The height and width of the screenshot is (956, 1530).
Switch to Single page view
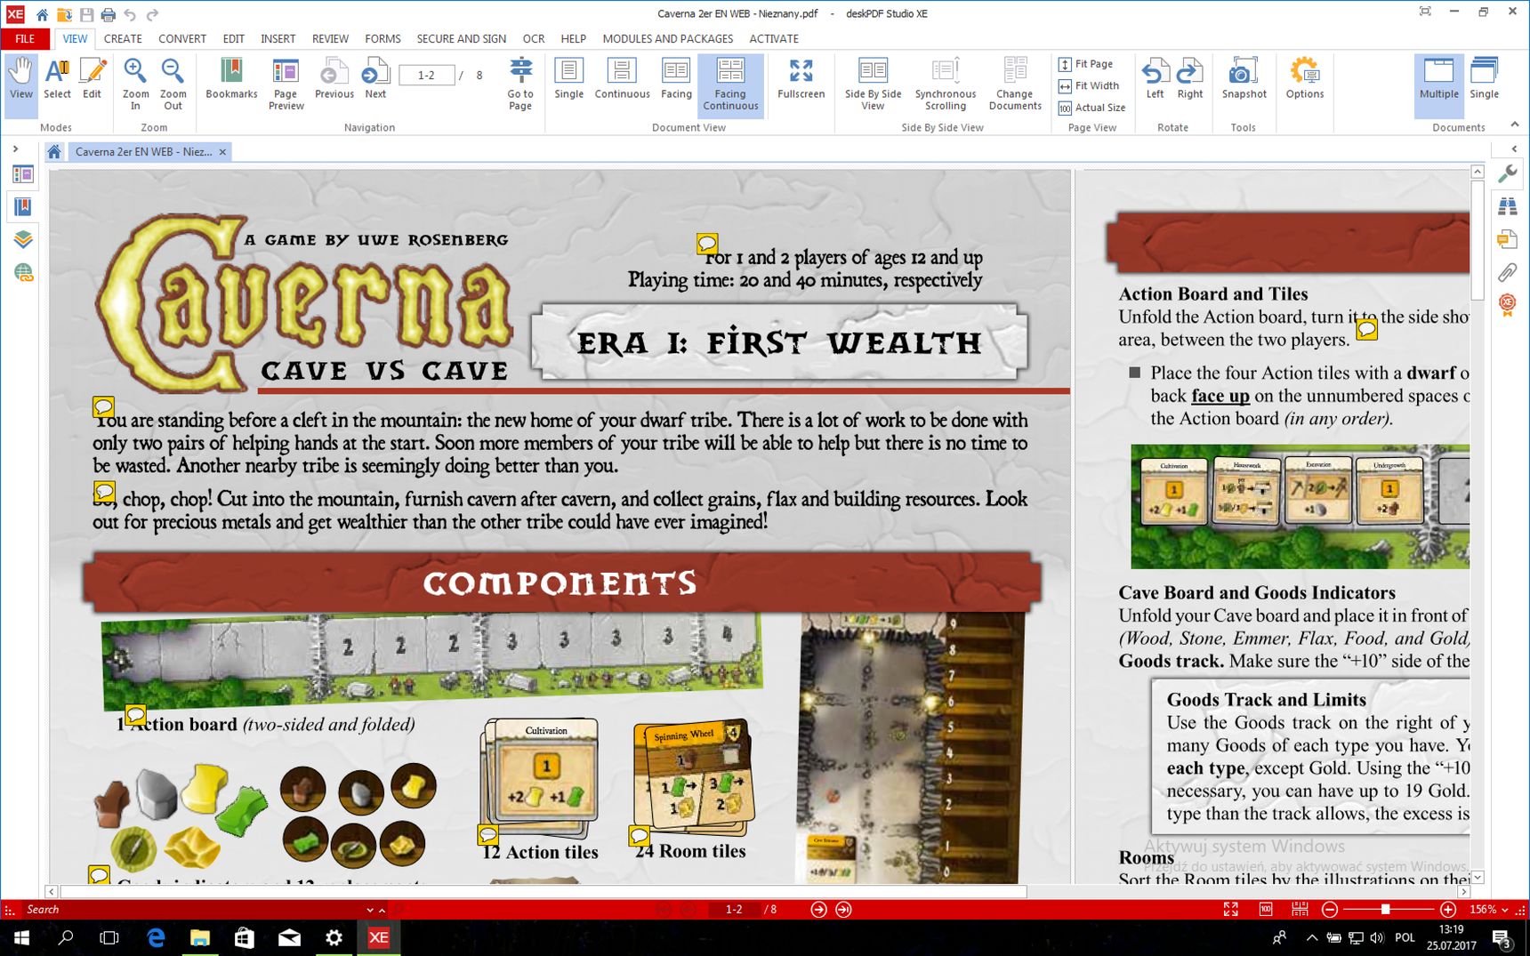[568, 80]
